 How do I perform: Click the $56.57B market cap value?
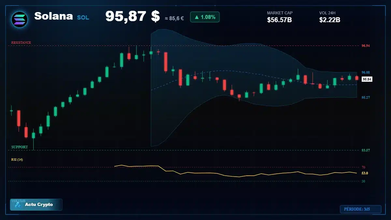pyautogui.click(x=279, y=20)
